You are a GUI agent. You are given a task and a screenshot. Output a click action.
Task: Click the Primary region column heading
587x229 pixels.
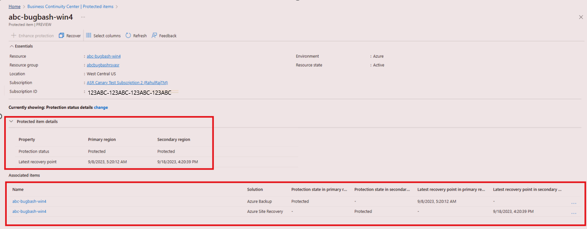[x=102, y=139]
